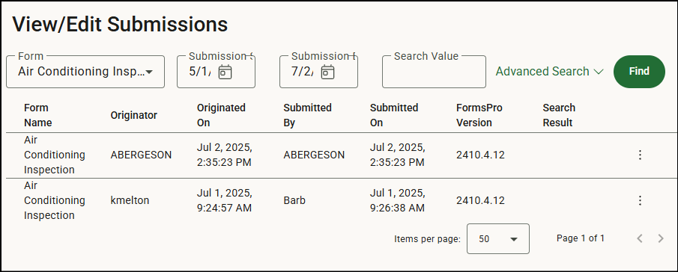Open the three-dot menu for kmelton's submission
The image size is (678, 272).
tap(641, 200)
